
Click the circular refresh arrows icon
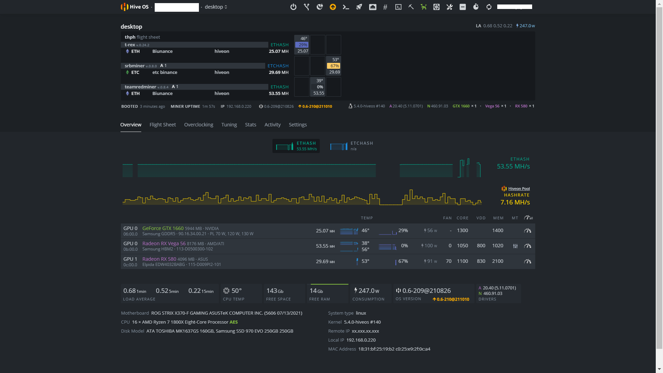tap(489, 7)
